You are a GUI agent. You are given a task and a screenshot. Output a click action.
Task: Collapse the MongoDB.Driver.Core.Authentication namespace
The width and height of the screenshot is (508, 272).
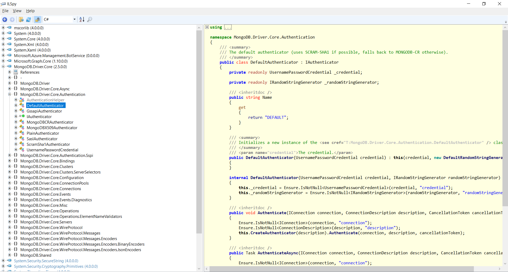point(10,94)
